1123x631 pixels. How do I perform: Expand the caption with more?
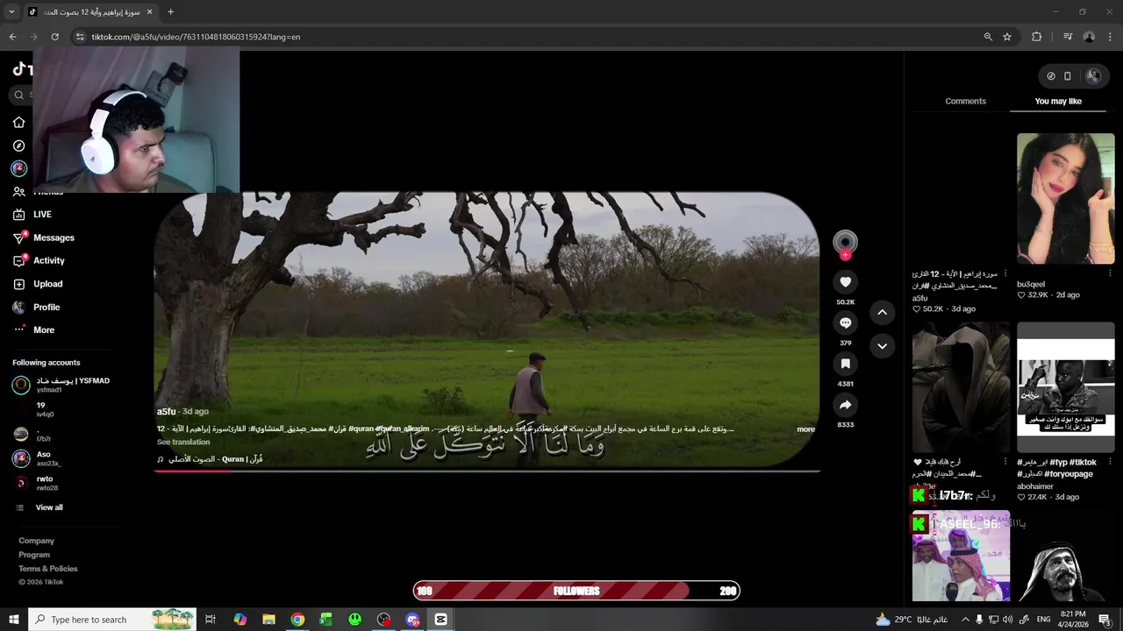805,429
